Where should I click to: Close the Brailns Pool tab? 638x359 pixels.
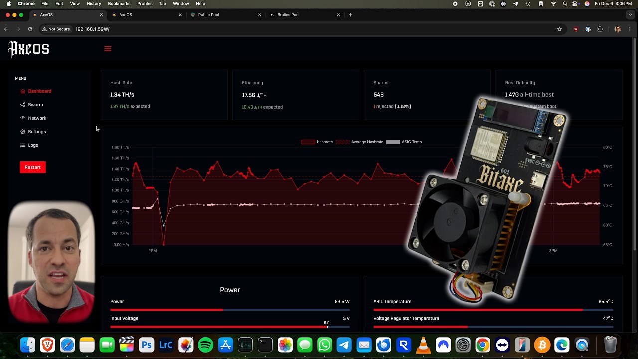click(x=339, y=15)
